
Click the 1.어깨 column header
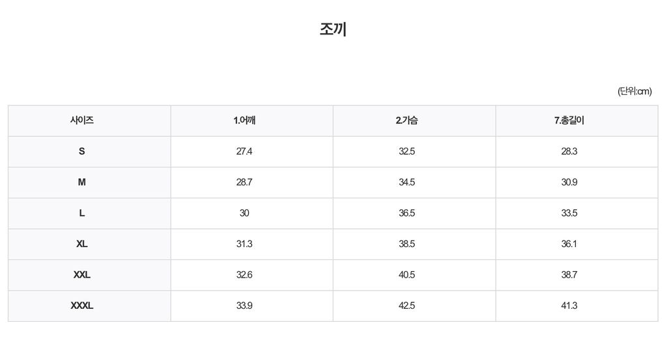pos(244,120)
